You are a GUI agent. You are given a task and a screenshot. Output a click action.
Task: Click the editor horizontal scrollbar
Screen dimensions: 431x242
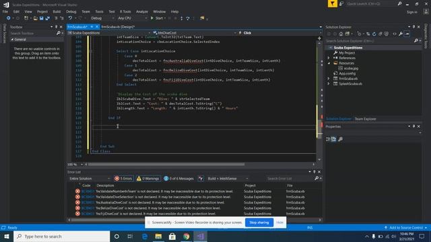(x=166, y=164)
